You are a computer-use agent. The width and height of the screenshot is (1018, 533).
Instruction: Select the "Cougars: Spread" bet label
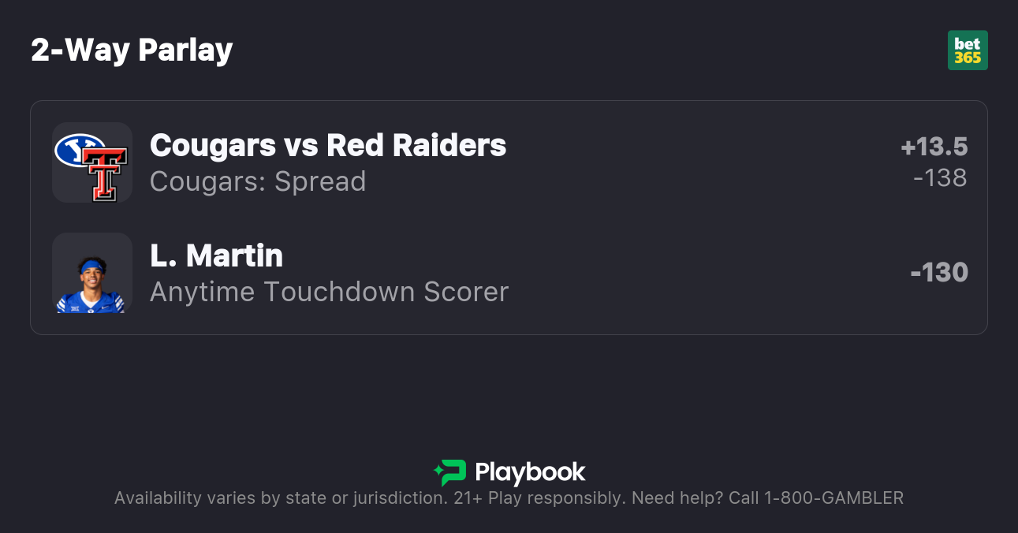pyautogui.click(x=258, y=181)
